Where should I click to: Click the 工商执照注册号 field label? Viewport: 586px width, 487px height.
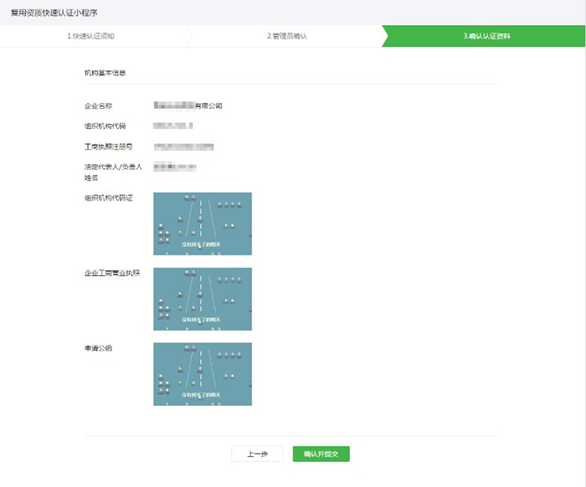point(109,146)
